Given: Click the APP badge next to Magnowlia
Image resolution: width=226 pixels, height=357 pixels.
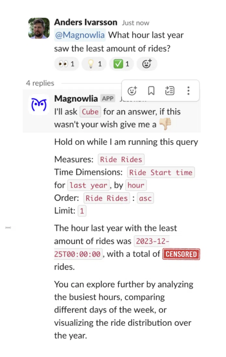Looking at the screenshot, I should click(x=108, y=99).
